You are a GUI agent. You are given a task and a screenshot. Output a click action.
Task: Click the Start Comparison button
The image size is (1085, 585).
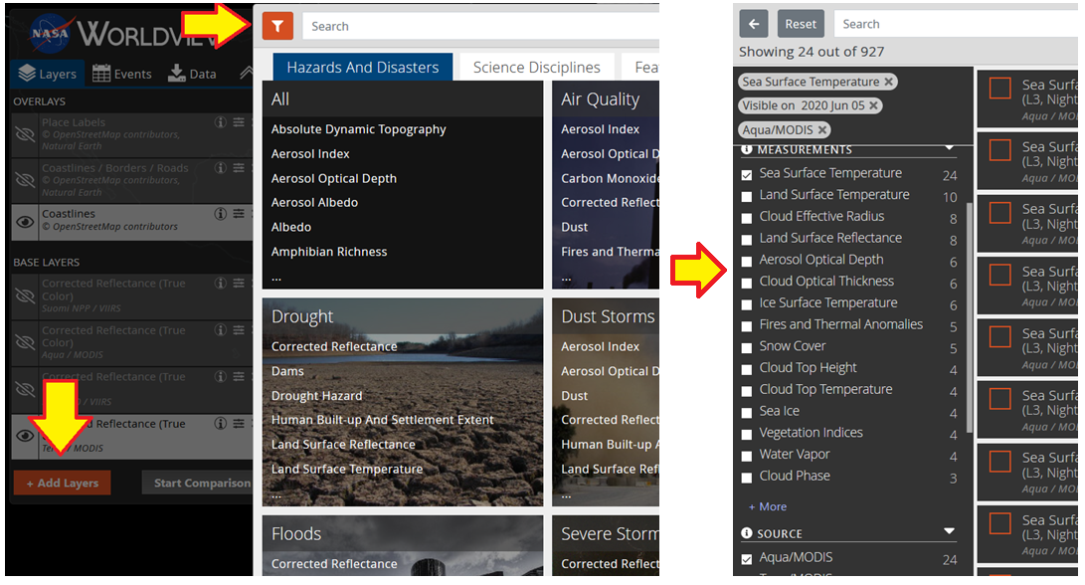click(198, 484)
